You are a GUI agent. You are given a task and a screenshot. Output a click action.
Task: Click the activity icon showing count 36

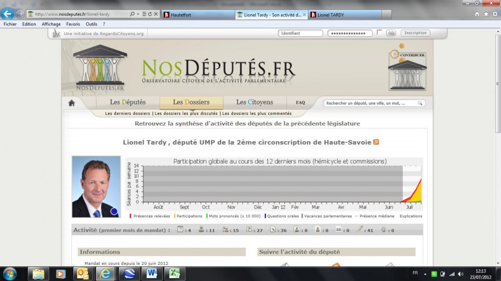pyautogui.click(x=273, y=229)
